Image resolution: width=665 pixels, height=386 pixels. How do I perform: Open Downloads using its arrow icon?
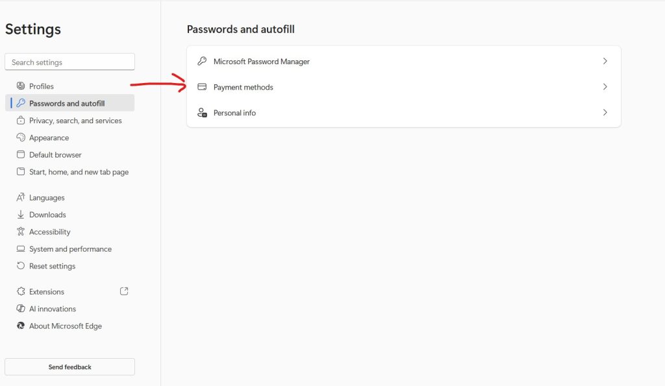coord(19,214)
